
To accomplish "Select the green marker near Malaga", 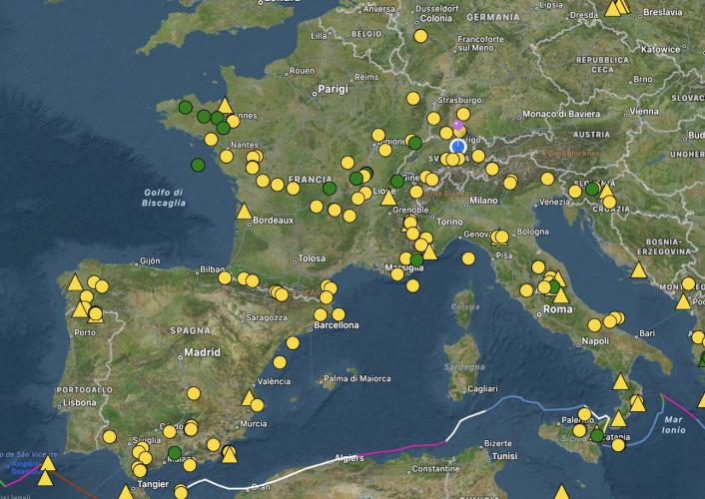I will (175, 453).
